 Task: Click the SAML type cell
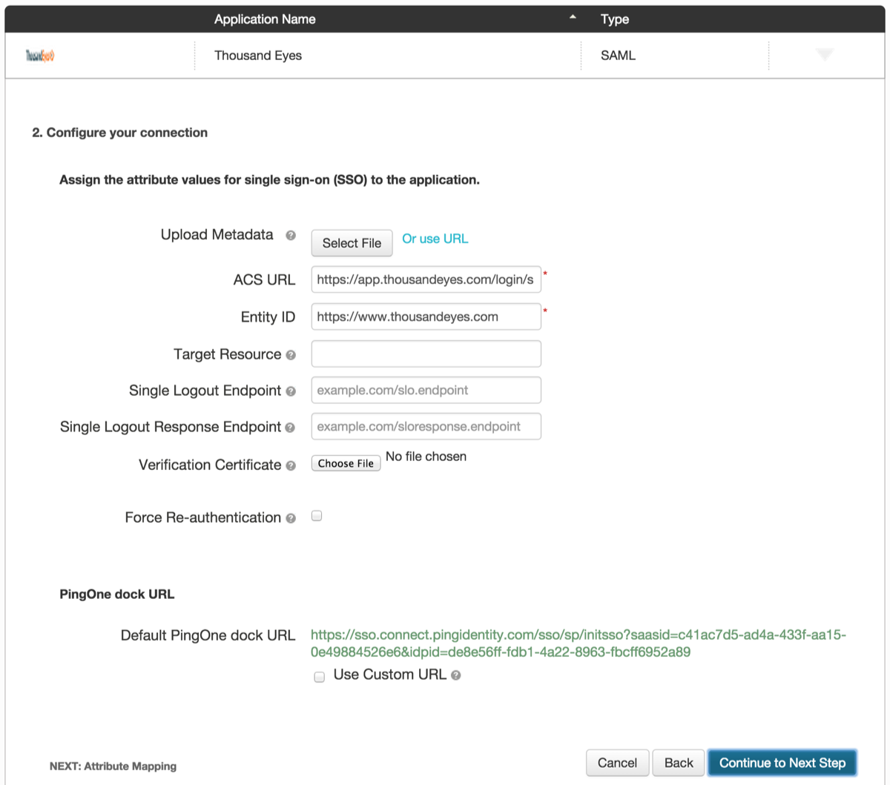[618, 56]
